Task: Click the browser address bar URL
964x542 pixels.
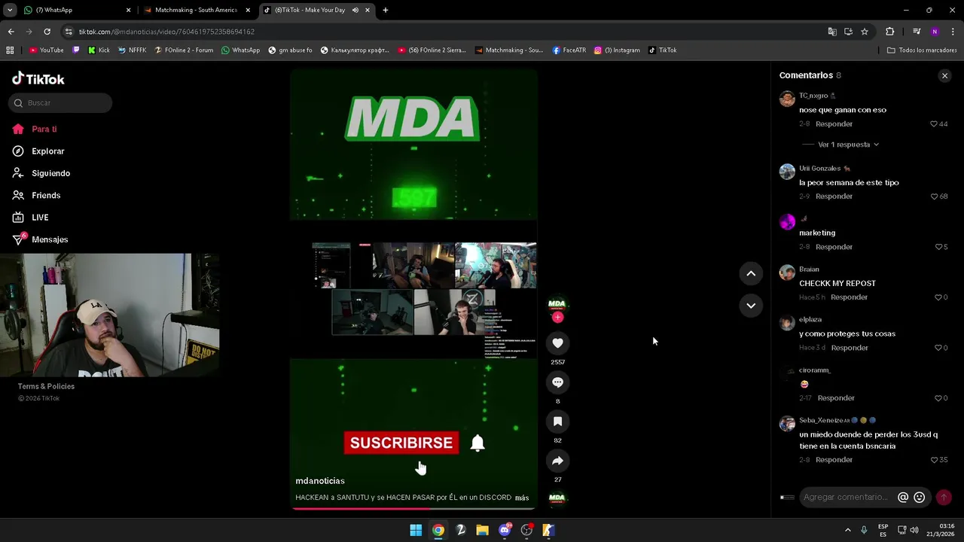Action: pyautogui.click(x=166, y=32)
